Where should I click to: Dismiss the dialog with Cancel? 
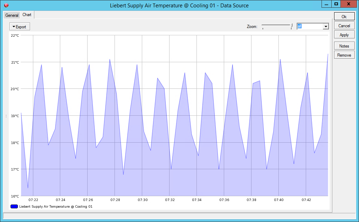344,25
